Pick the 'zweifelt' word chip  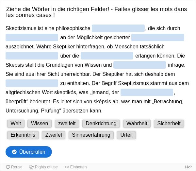tap(67, 124)
